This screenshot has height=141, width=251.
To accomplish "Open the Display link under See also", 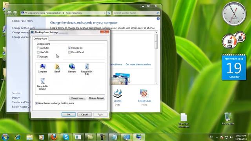I will (16, 98).
